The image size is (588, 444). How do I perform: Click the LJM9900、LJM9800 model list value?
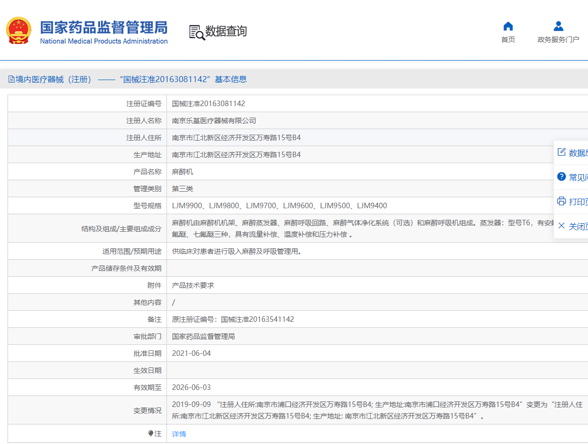tap(279, 206)
